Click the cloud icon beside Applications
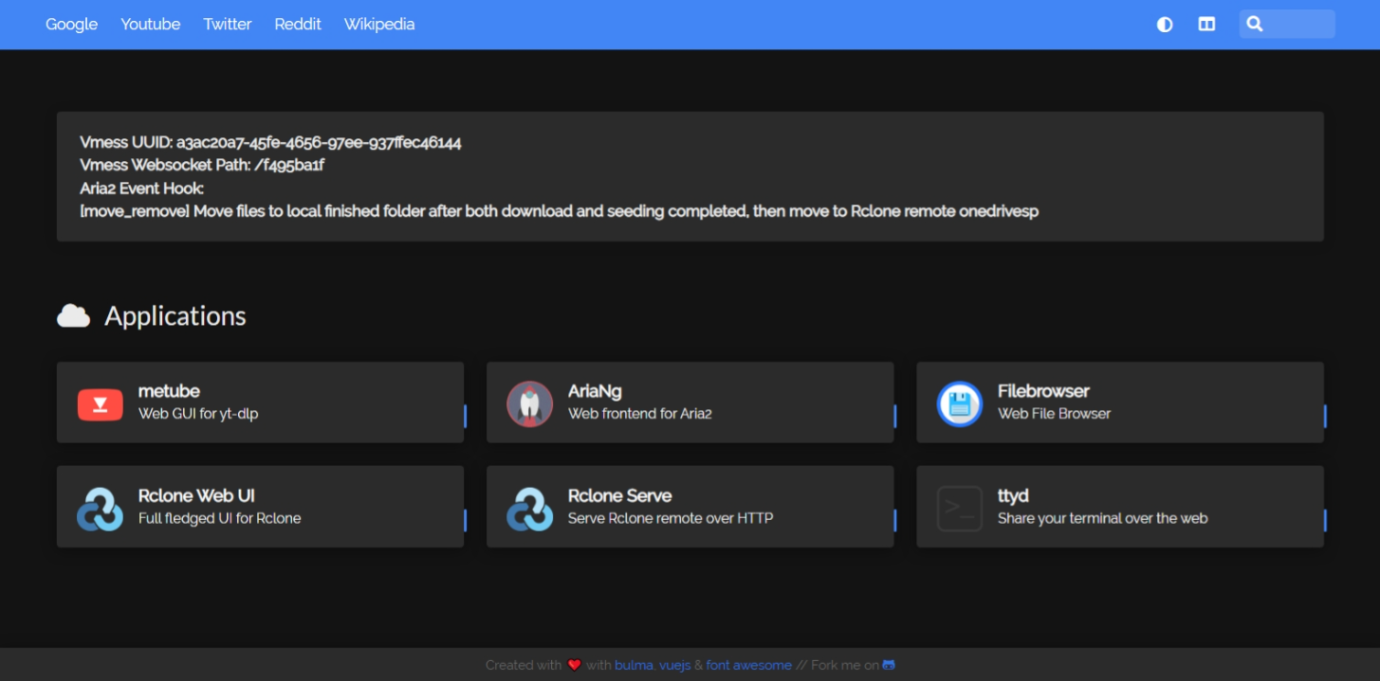 pyautogui.click(x=74, y=316)
